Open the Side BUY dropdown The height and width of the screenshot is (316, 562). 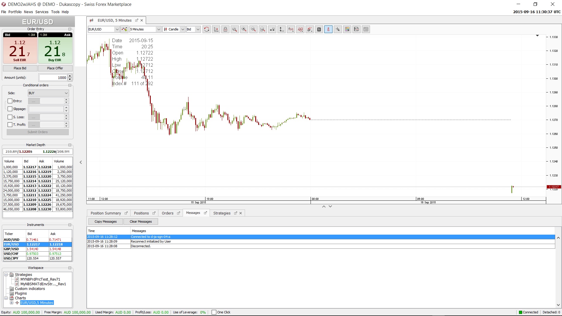click(48, 93)
